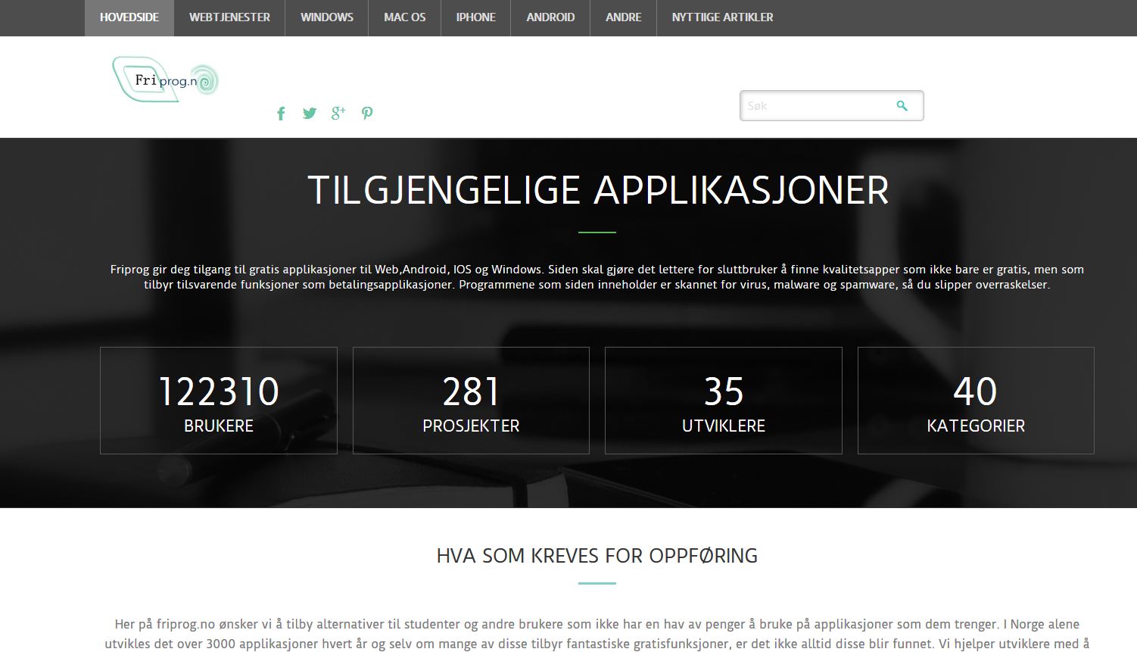Open the Hovedside menu item

tap(129, 17)
